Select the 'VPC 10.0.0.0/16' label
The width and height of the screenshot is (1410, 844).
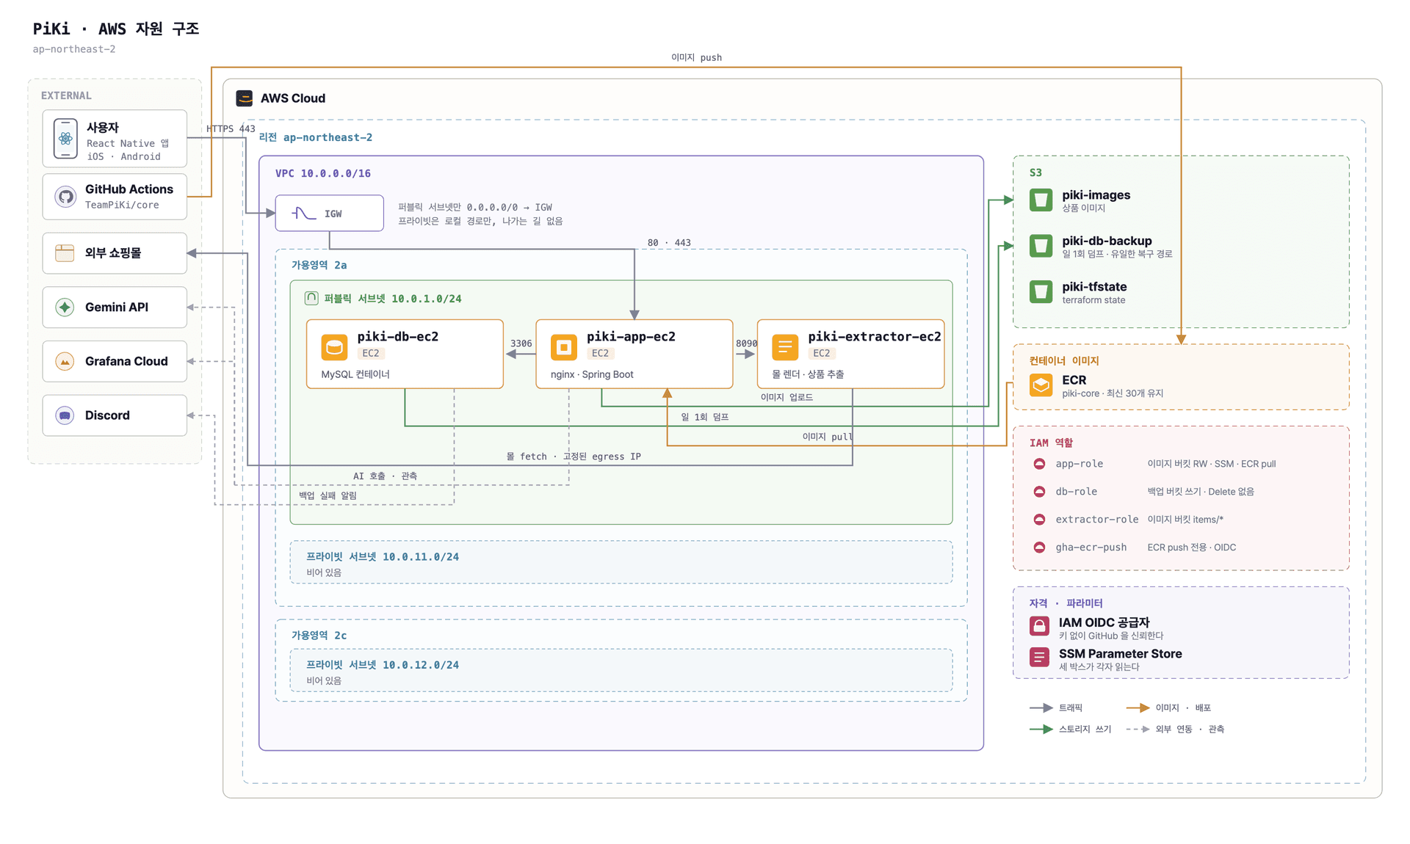pyautogui.click(x=323, y=173)
